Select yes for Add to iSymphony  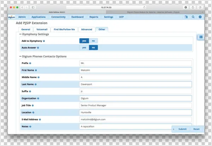pos(84,41)
